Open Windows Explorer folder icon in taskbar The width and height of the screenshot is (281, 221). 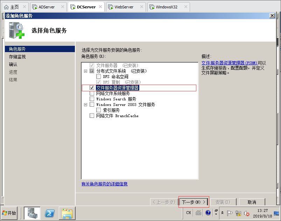67,213
